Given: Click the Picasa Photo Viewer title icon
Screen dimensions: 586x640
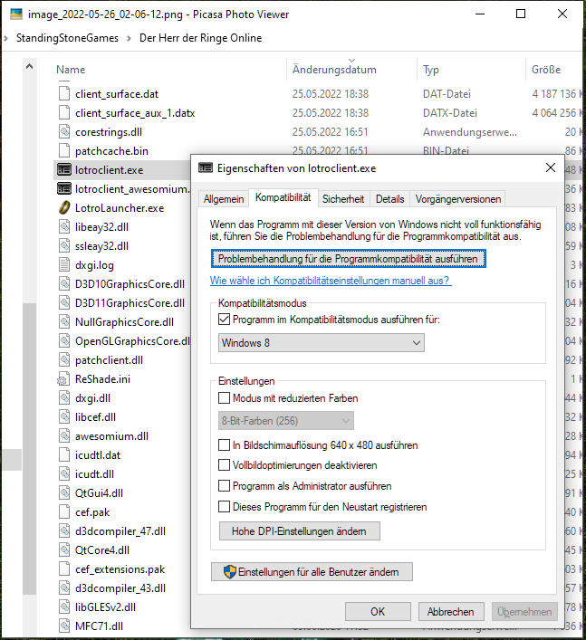Looking at the screenshot, I should click(16, 14).
